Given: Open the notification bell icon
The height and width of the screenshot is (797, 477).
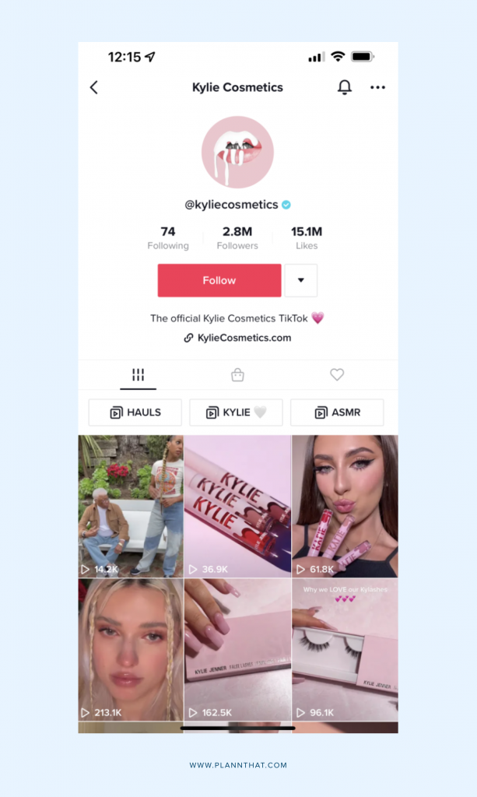Looking at the screenshot, I should tap(345, 87).
